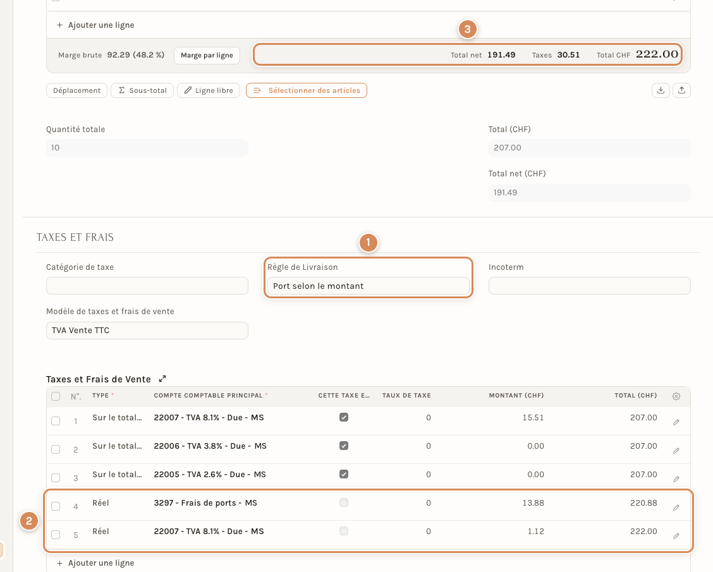Expand the Taxes et Frais de Vente table
Image resolution: width=713 pixels, height=572 pixels.
click(x=162, y=379)
